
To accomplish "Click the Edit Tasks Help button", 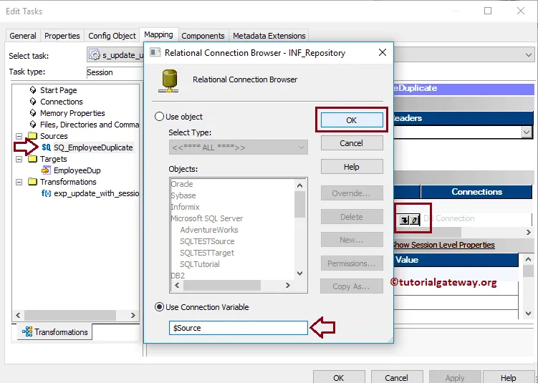I will tap(508, 377).
